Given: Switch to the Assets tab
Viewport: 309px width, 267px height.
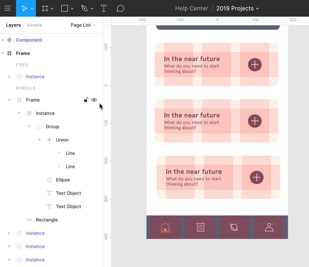Looking at the screenshot, I should point(34,25).
